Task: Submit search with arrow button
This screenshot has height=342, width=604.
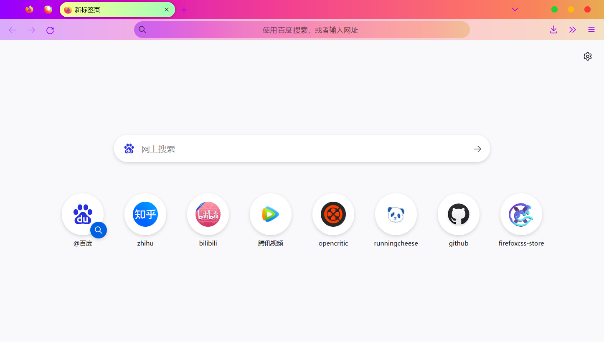Action: coord(477,149)
